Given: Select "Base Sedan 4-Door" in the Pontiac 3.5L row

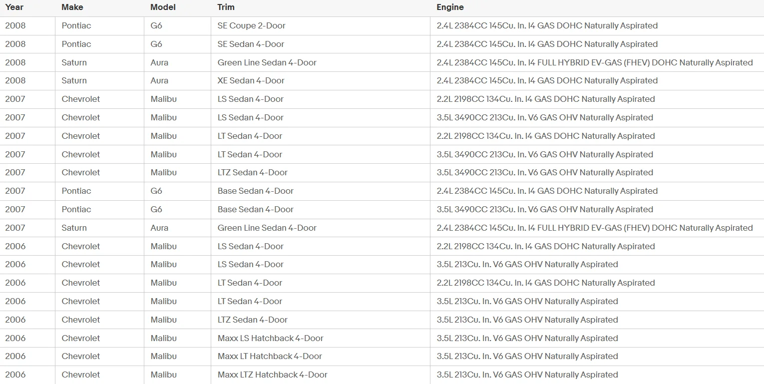Looking at the screenshot, I should click(x=256, y=209).
